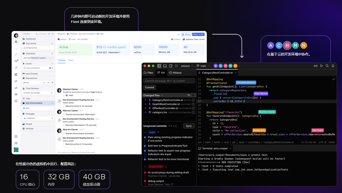Open the help question mark icon
Viewport: 342px width, 193px height.
click(16, 143)
